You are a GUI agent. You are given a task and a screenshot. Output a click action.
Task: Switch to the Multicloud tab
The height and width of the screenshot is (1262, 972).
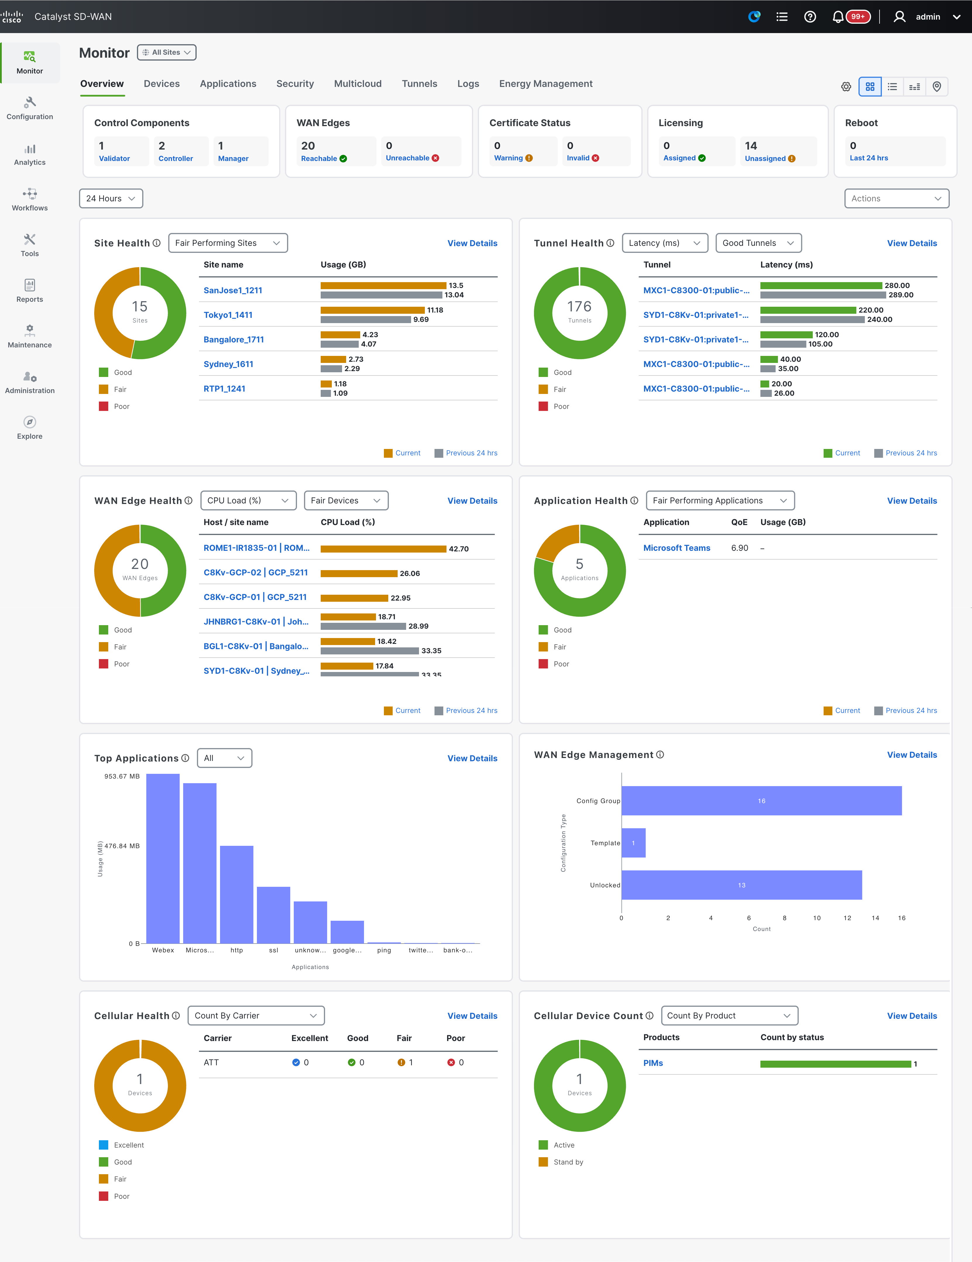358,84
